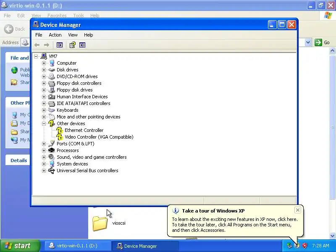
Task: Open the Help menu in Device Manager
Action: 88,35
